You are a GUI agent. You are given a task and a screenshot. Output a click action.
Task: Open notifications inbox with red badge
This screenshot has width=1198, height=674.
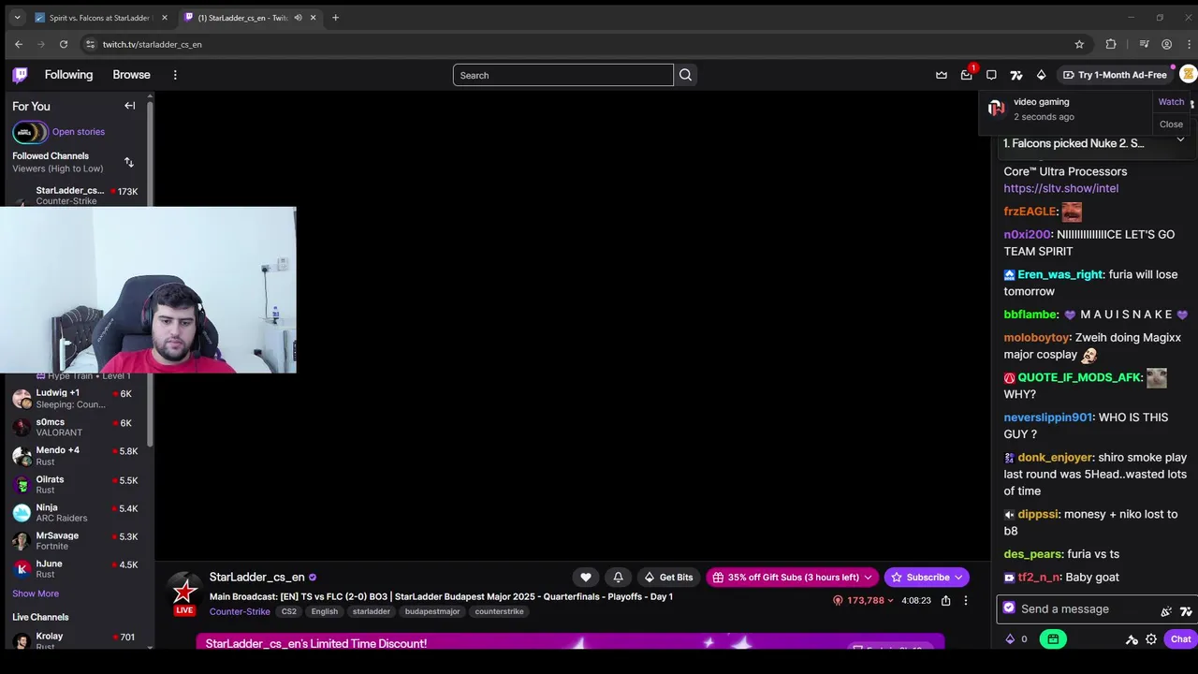point(967,75)
